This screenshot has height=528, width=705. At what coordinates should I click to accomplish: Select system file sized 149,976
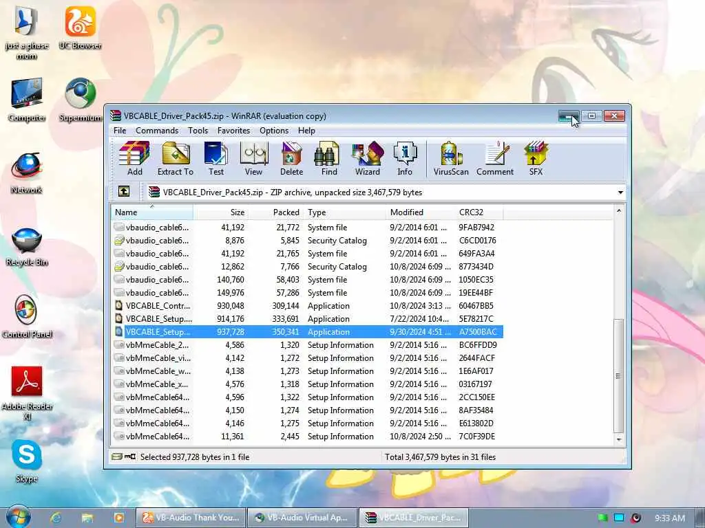(x=307, y=293)
